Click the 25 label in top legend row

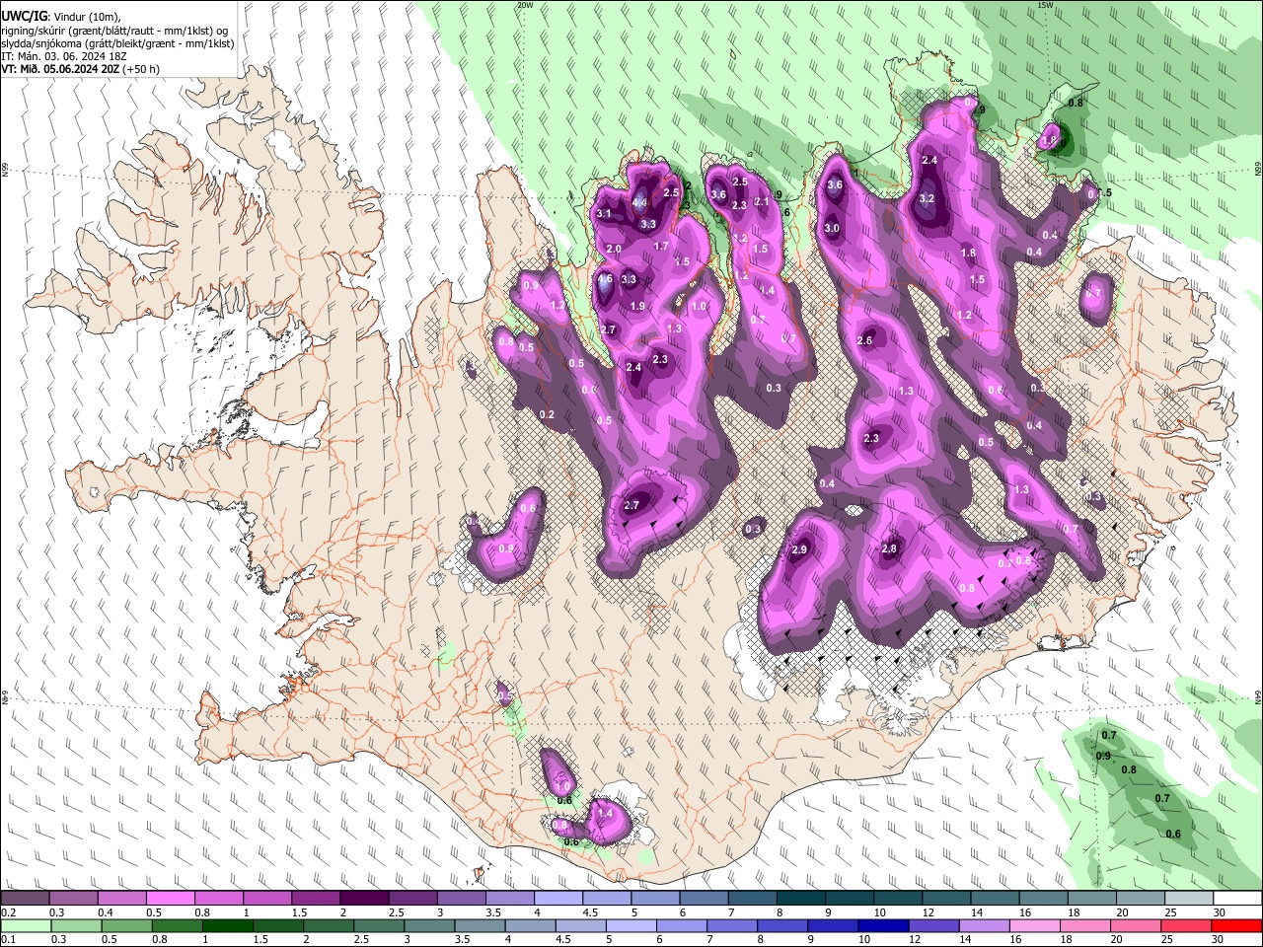point(1169,912)
